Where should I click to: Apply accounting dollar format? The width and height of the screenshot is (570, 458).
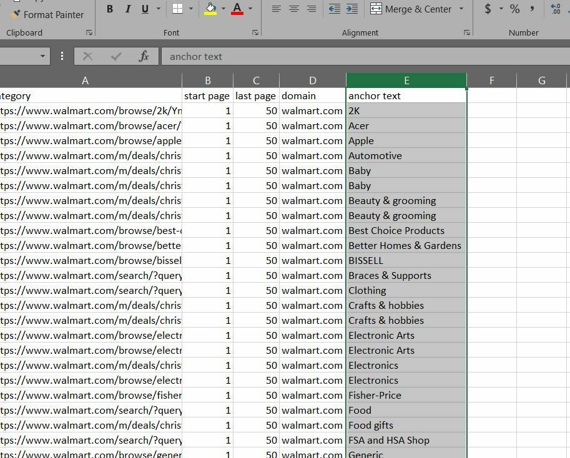coord(488,9)
